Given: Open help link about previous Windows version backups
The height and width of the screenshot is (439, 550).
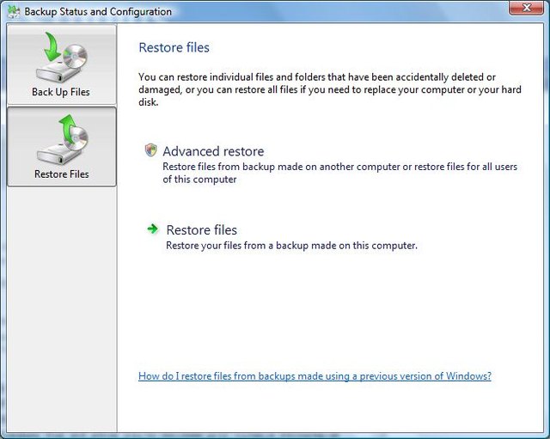Looking at the screenshot, I should pos(315,376).
